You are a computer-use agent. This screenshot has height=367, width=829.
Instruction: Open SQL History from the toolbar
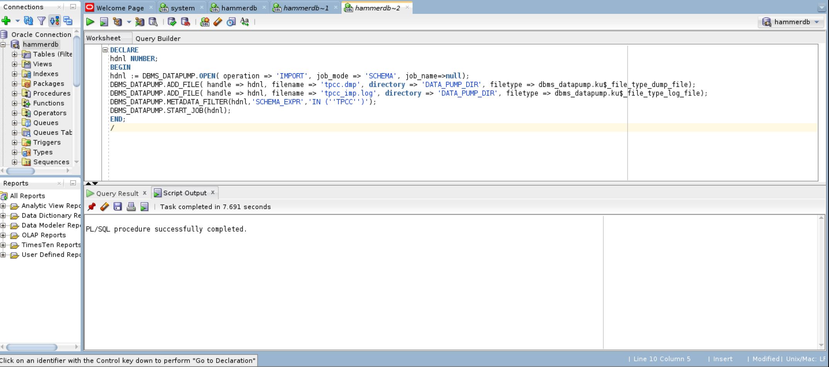coord(231,22)
